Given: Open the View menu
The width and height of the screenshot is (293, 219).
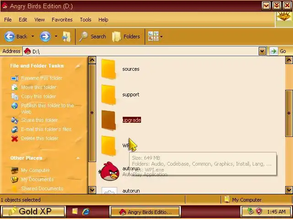Looking at the screenshot, I should click(39, 20).
